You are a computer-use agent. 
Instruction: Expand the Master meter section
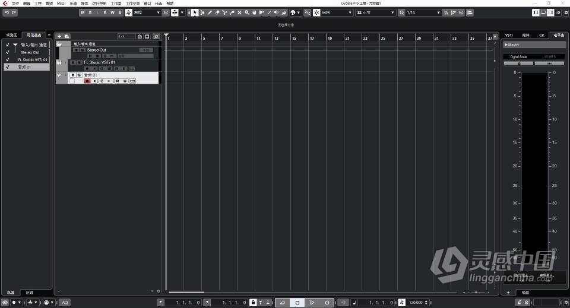click(506, 45)
